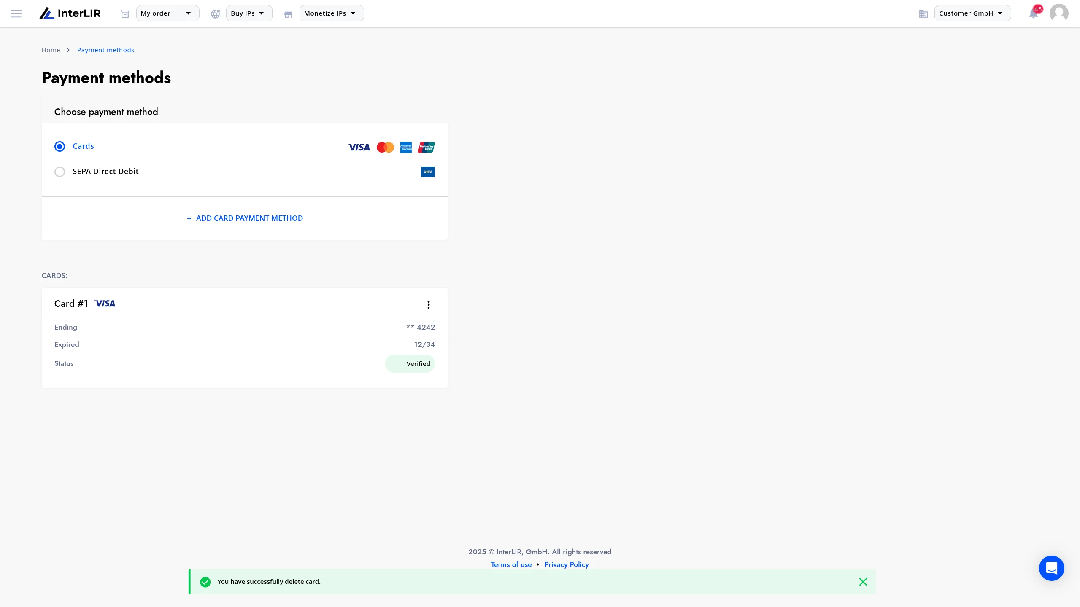Click the Visa logo on Card #1
The image size is (1080, 607).
coord(105,303)
